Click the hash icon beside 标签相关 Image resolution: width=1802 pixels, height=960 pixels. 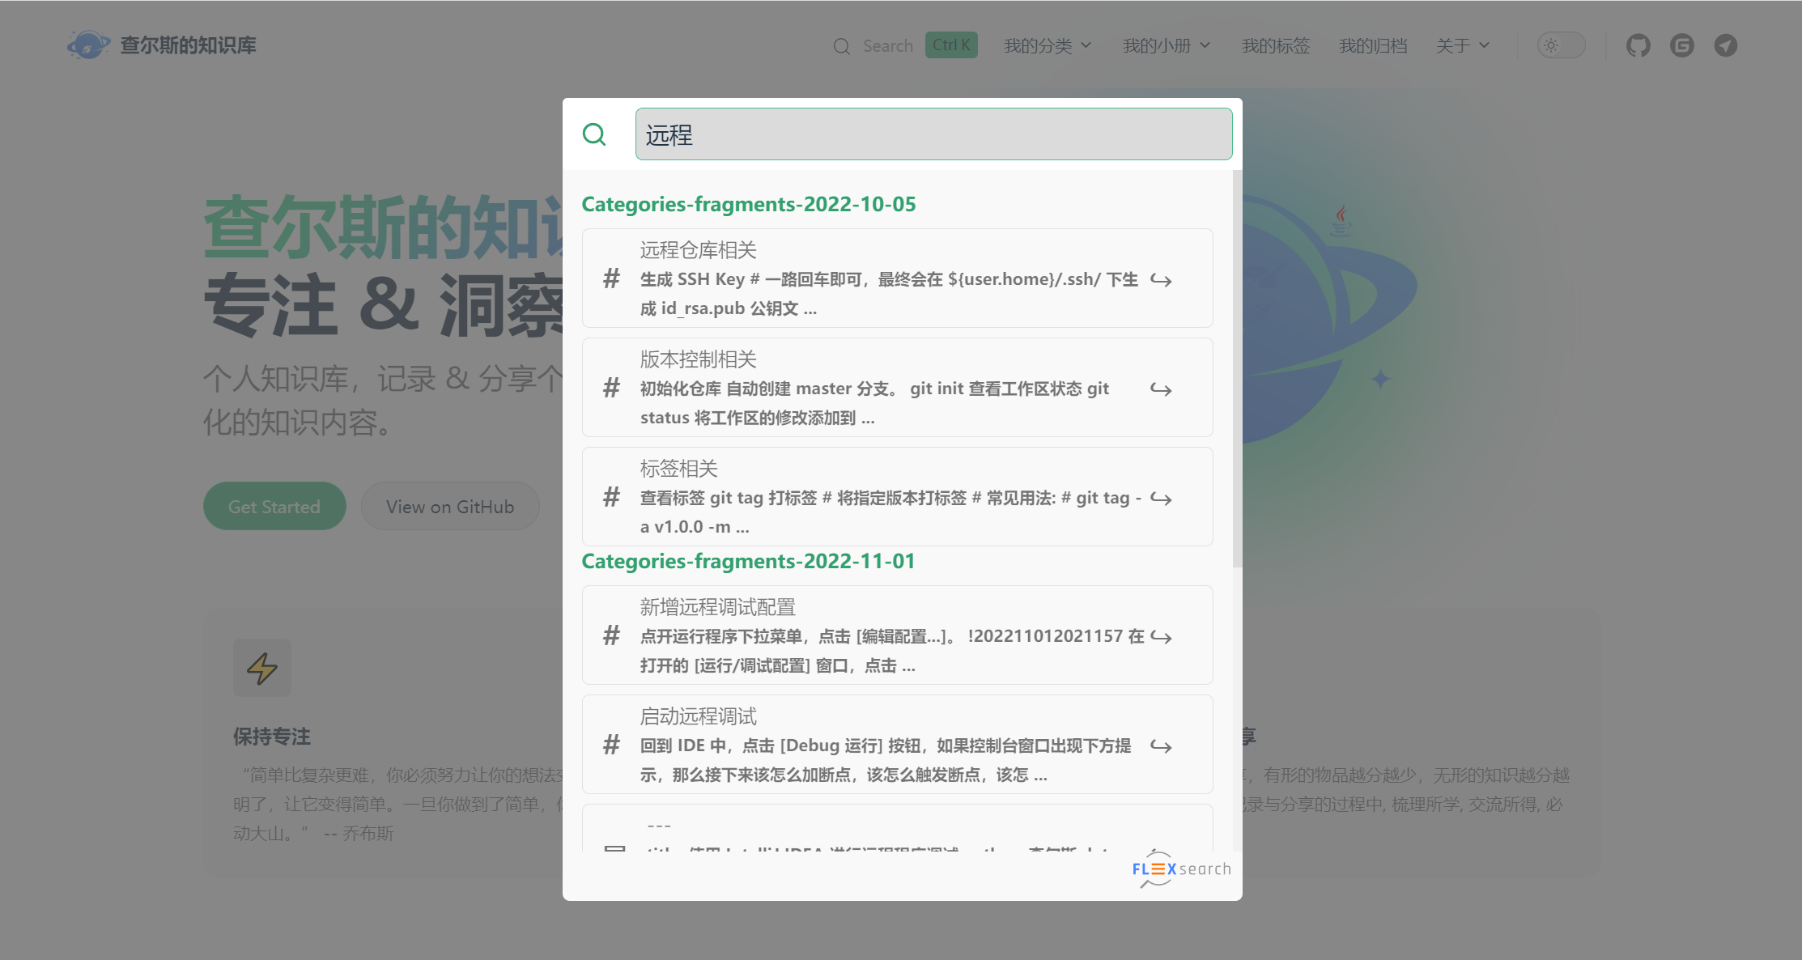pos(611,497)
